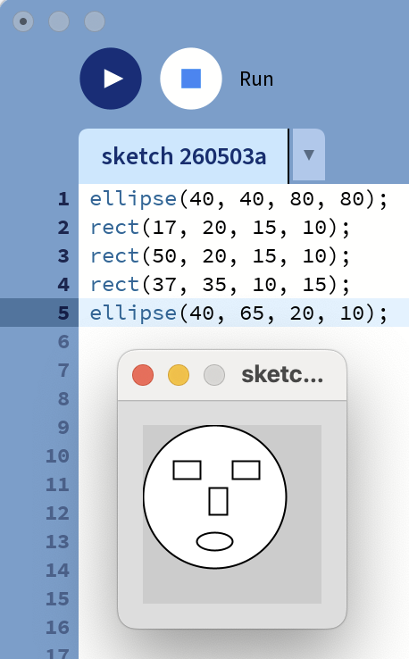Click the gray zoom button of sketch window
Image resolution: width=409 pixels, height=659 pixels.
pyautogui.click(x=214, y=375)
